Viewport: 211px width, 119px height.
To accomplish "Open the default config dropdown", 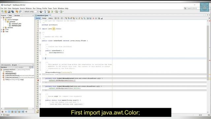I will point(31,12).
